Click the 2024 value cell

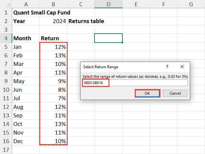pyautogui.click(x=53, y=21)
